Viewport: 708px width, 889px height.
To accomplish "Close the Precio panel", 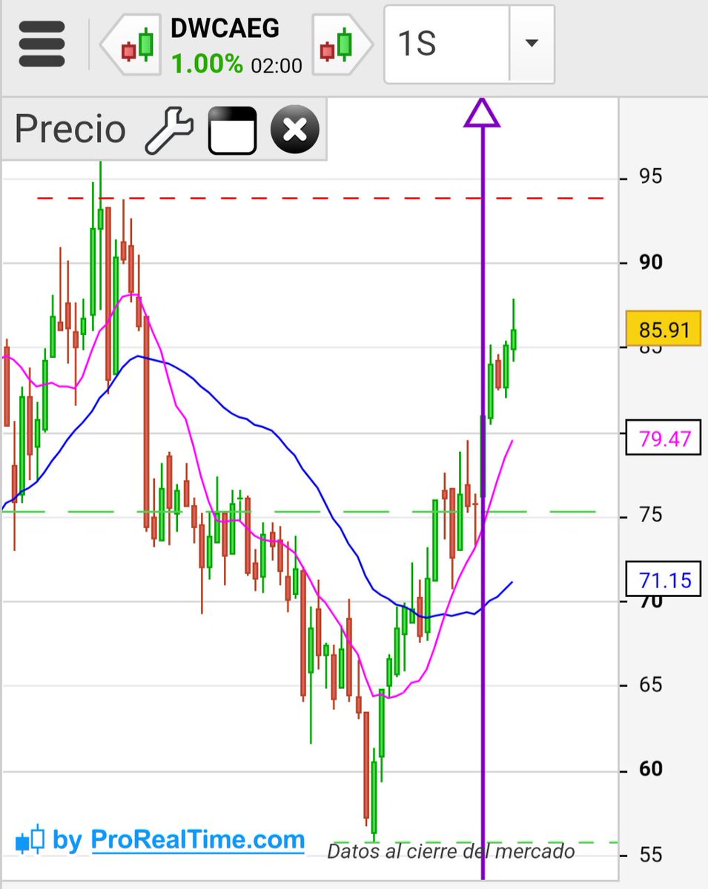I will coord(295,130).
